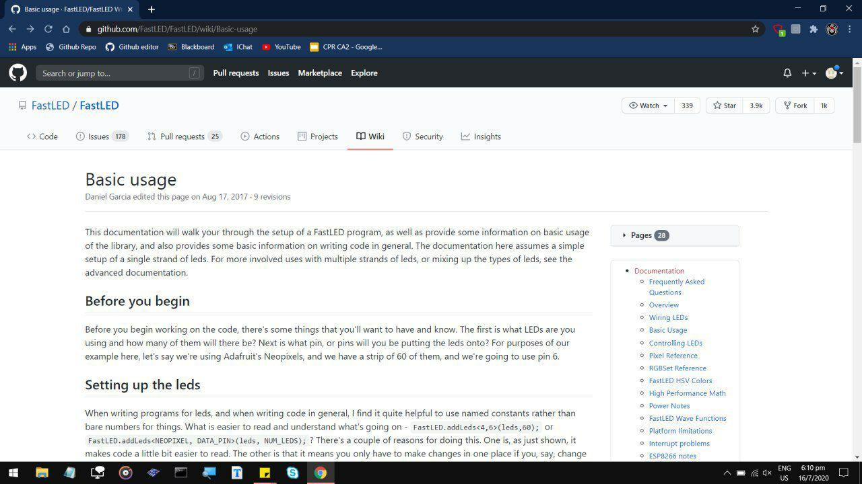The image size is (862, 484).
Task: Open File Explorer from the taskbar
Action: pos(42,473)
